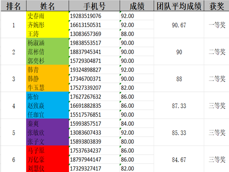Select the 手机号 column header

(94, 6)
